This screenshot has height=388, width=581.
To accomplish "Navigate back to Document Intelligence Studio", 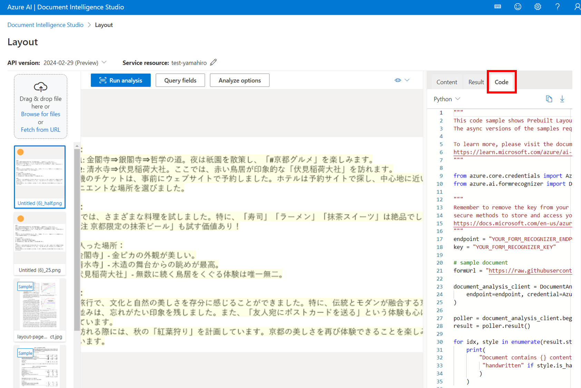I will coord(45,24).
